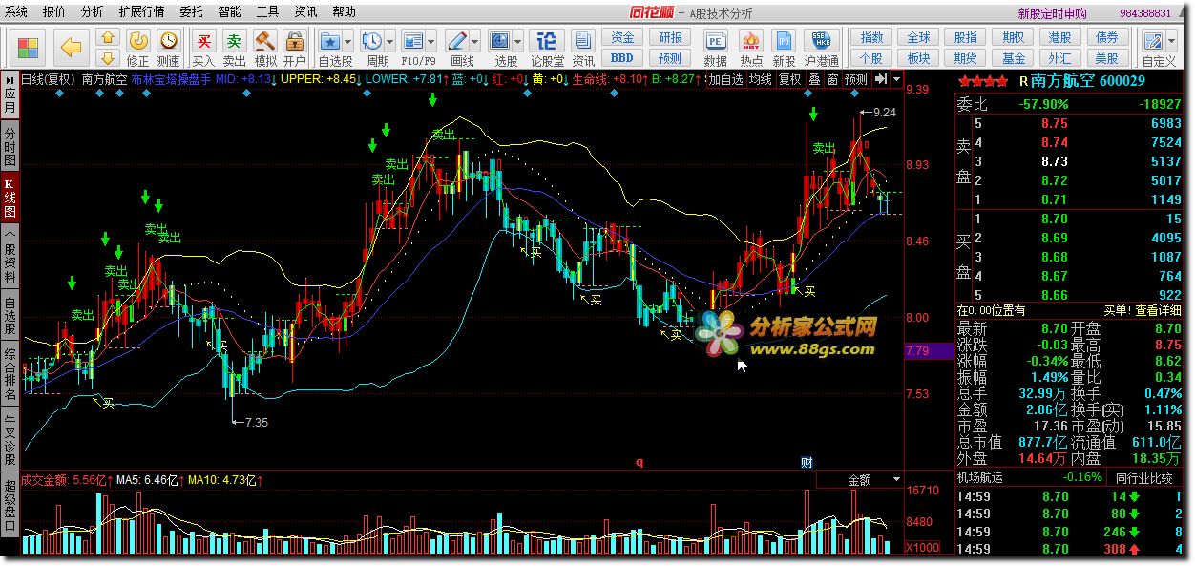Switch to the 超级盘口 side tab

(10, 503)
